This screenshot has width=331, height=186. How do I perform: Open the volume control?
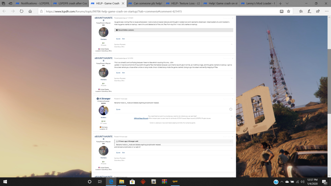[303, 182]
